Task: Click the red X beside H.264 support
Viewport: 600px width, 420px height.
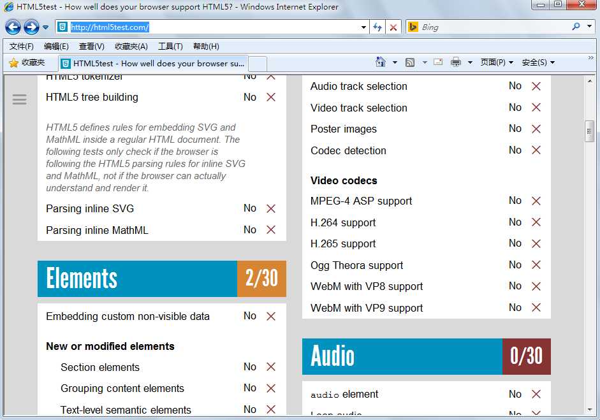Action: pyautogui.click(x=536, y=222)
